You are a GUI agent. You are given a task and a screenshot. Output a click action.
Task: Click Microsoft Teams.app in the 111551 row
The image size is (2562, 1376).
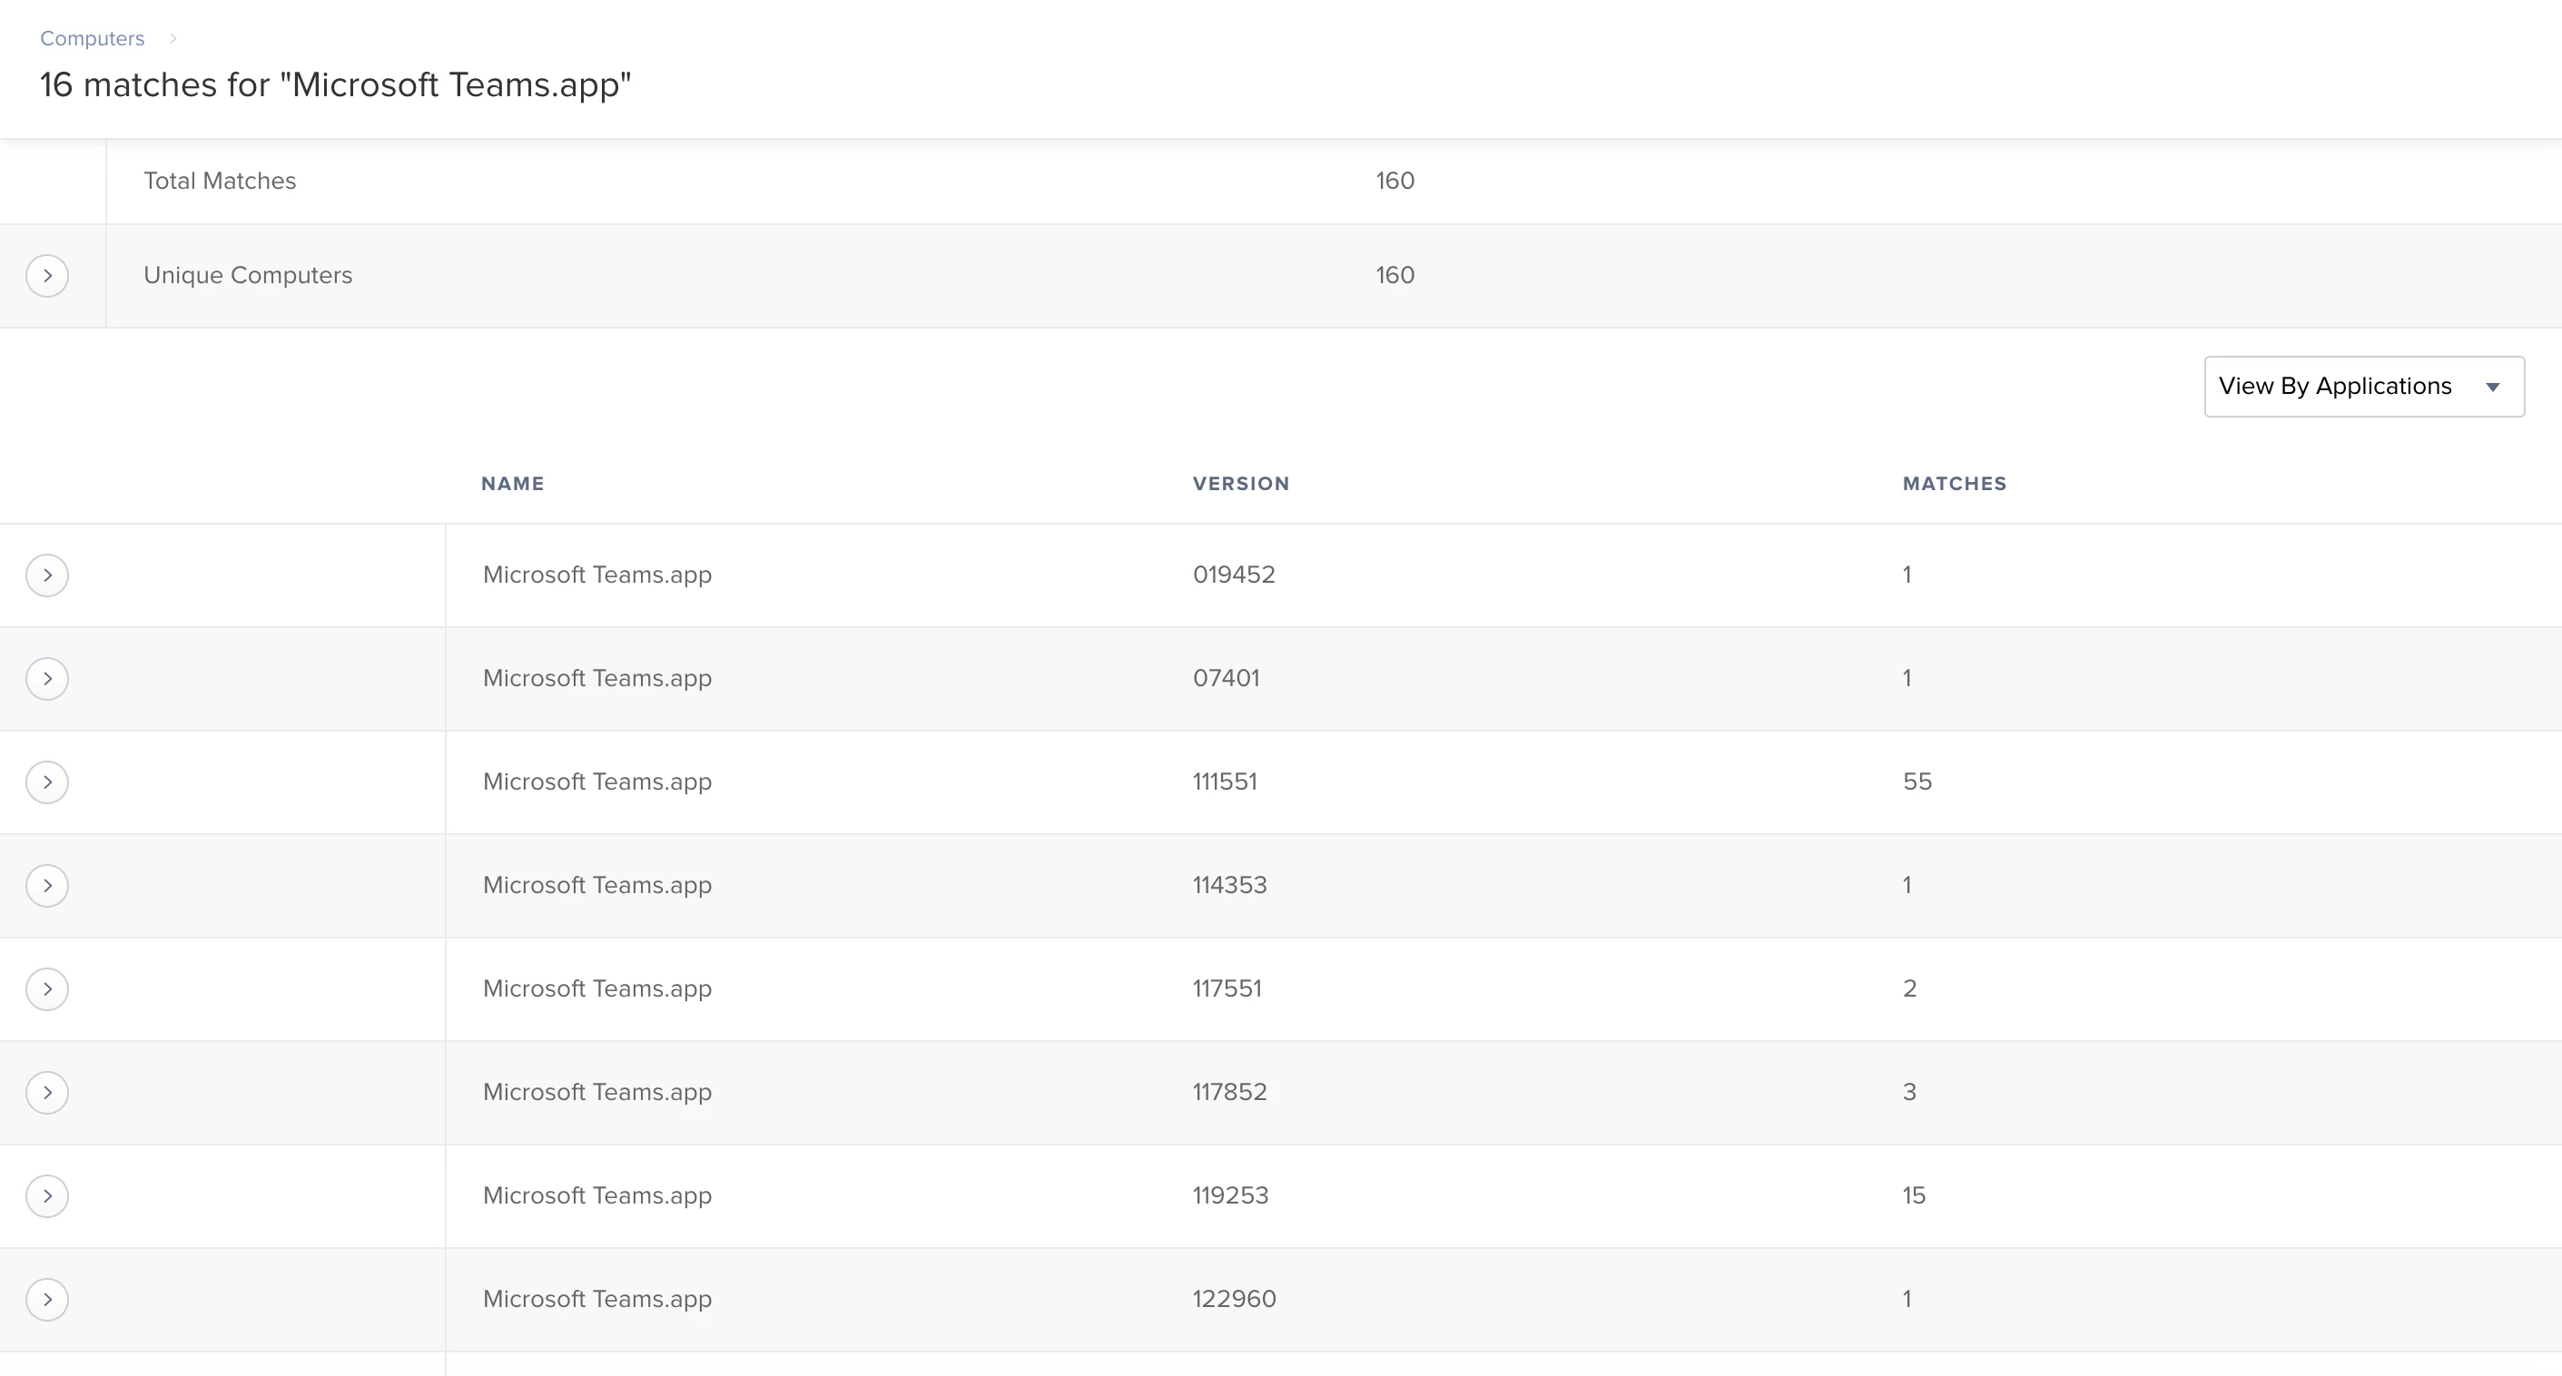click(596, 781)
